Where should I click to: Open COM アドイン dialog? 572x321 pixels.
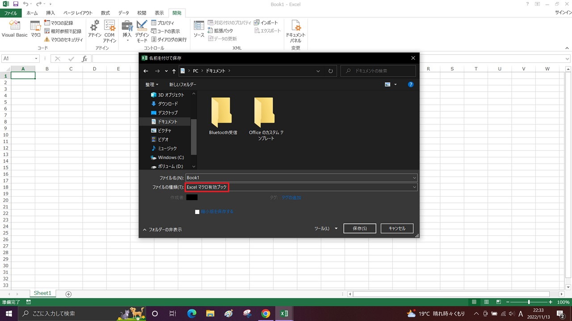(109, 31)
